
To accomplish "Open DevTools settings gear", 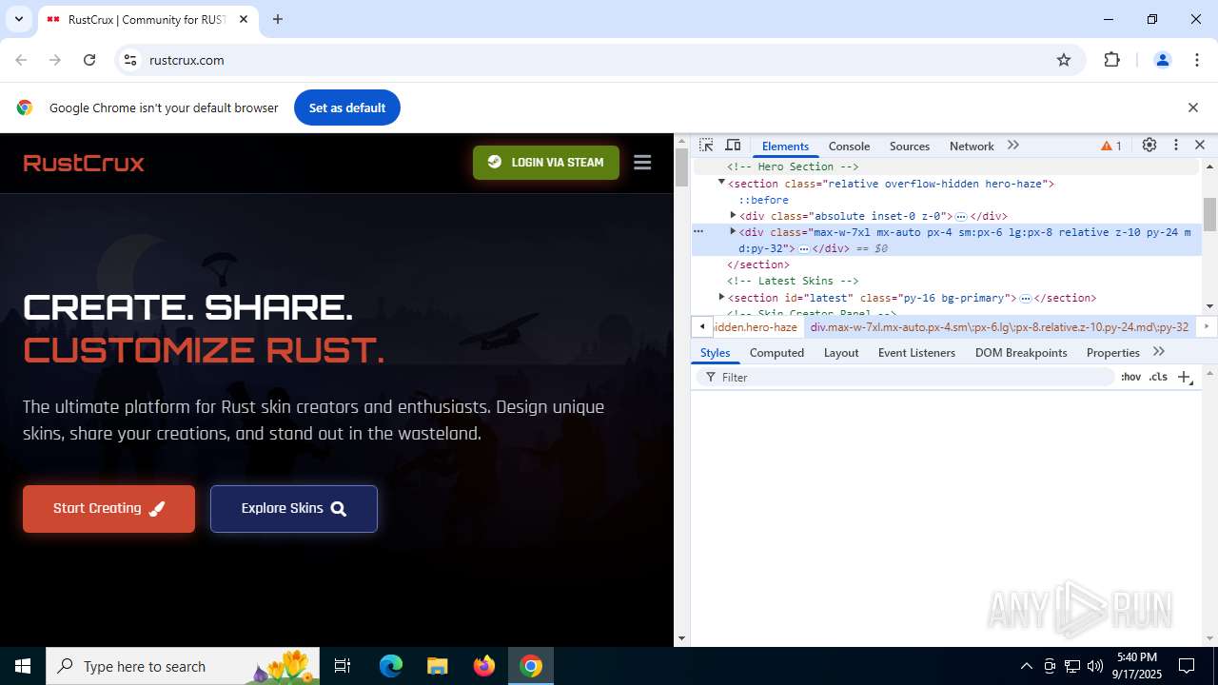I will click(1149, 146).
